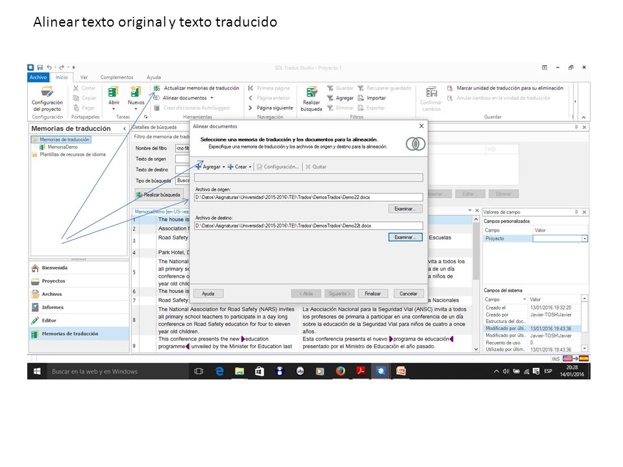Screen dimensions: 623x467
Task: Click the Realizar búsqueda ribbon icon
Action: tap(311, 92)
